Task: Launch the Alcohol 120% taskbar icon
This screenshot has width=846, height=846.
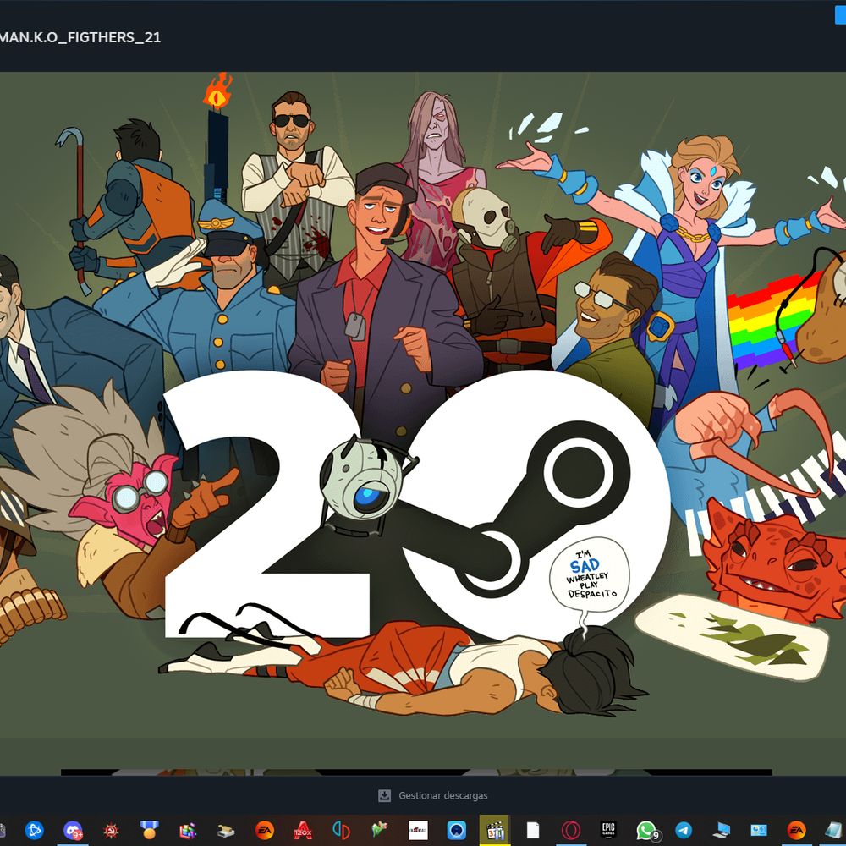Action: [303, 830]
